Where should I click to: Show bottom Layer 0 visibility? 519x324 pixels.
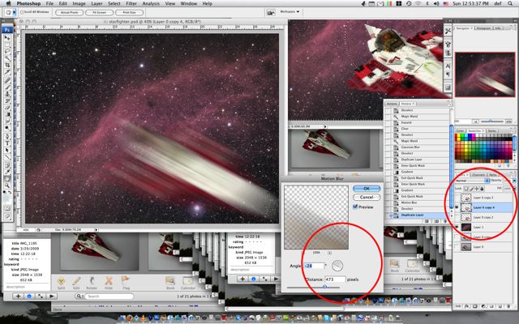457,247
